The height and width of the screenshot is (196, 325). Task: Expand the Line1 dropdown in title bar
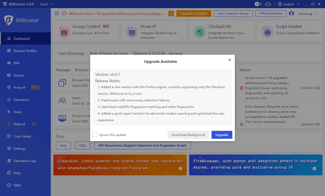coord(47,4)
